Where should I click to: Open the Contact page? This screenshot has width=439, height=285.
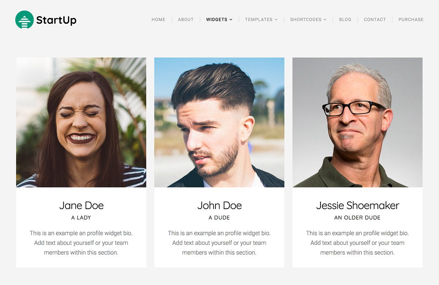[375, 20]
